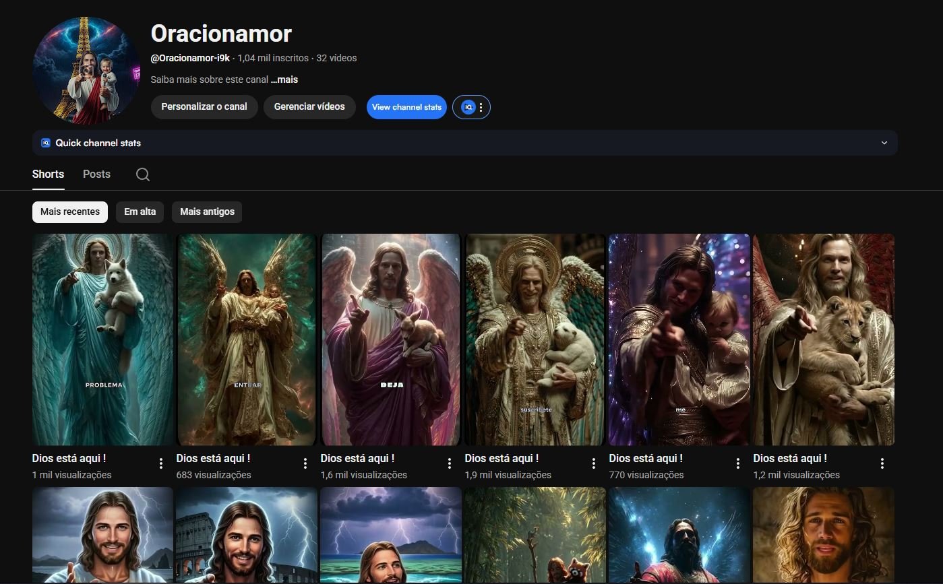Expand channel description via "...mais"
Viewport: 943px width, 584px height.
(x=284, y=79)
